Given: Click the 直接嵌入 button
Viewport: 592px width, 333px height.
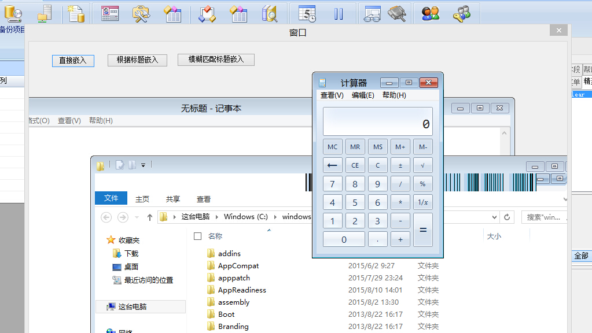Looking at the screenshot, I should point(73,61).
